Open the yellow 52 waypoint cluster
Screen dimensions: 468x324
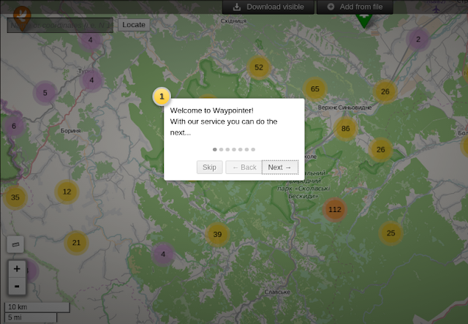coord(259,67)
